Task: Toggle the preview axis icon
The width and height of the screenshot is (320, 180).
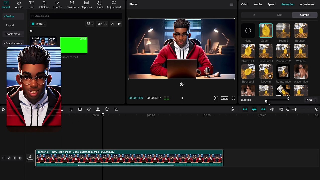Action: pyautogui.click(x=272, y=109)
